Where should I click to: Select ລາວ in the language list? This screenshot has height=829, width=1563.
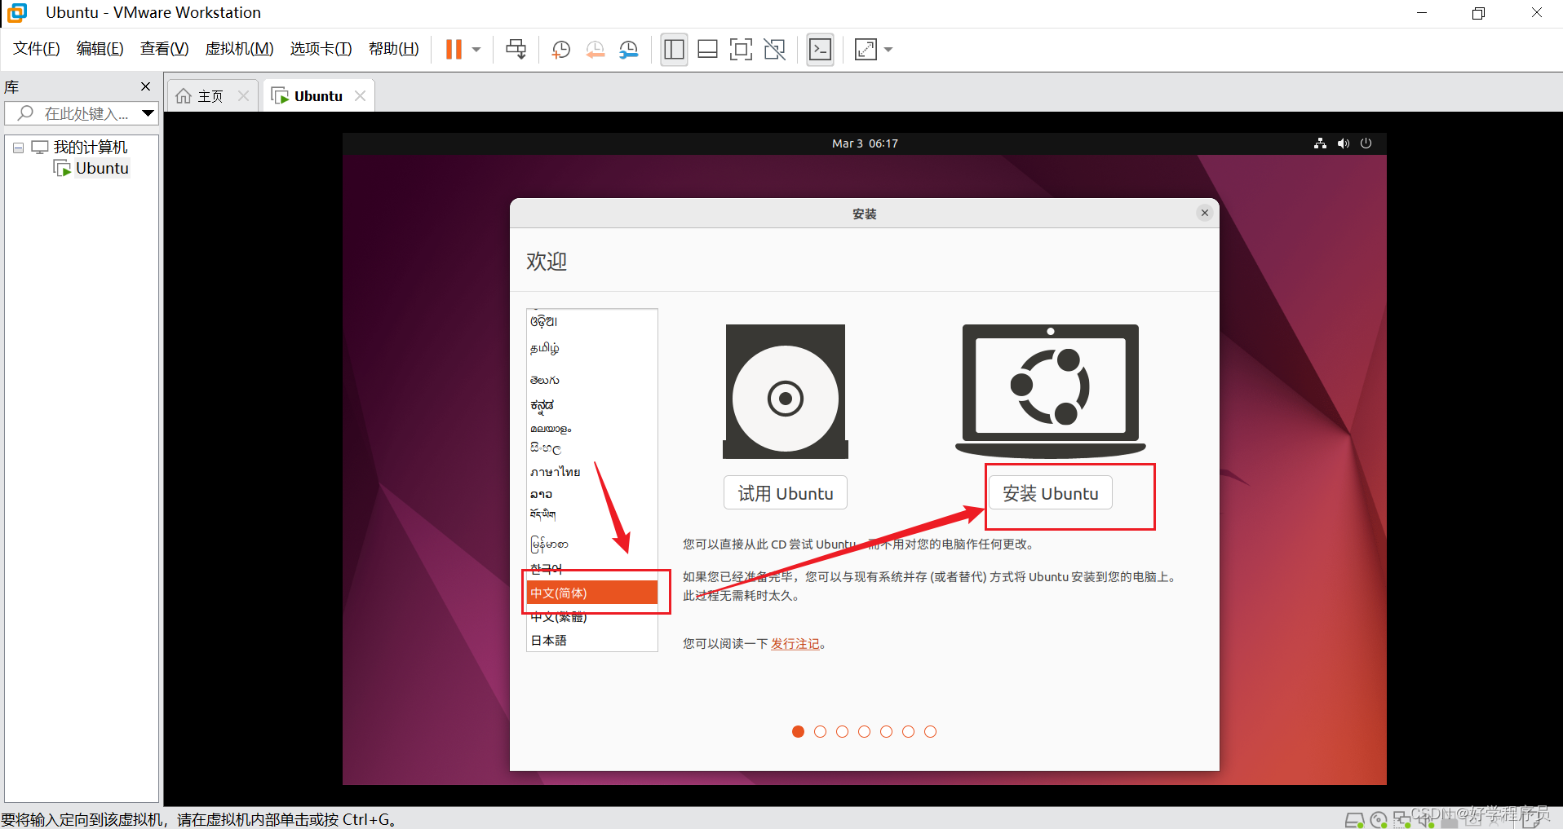(x=592, y=494)
